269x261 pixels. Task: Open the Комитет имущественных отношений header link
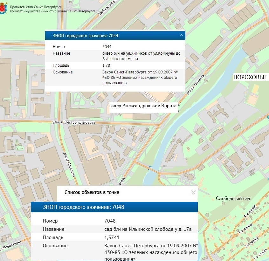[52, 10]
